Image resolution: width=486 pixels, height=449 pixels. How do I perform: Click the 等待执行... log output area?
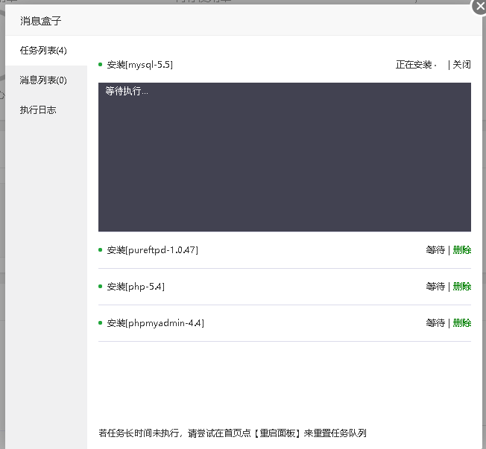285,157
